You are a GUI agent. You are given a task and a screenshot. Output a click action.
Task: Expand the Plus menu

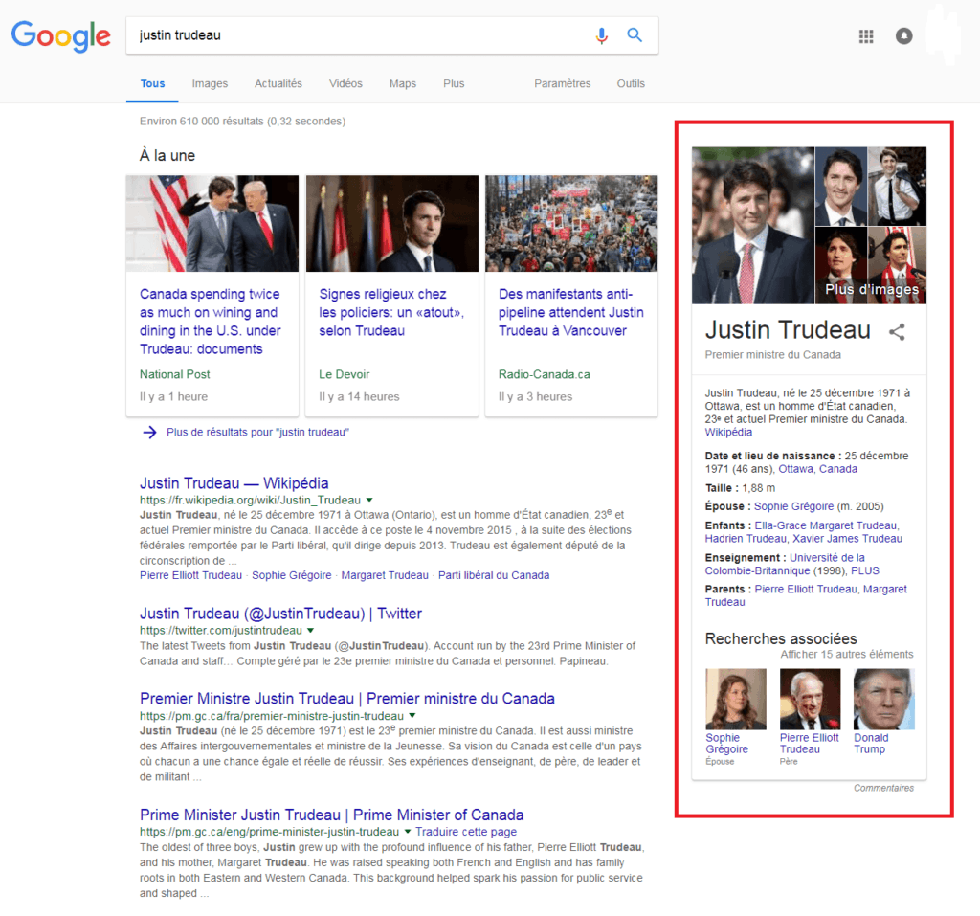pyautogui.click(x=454, y=84)
